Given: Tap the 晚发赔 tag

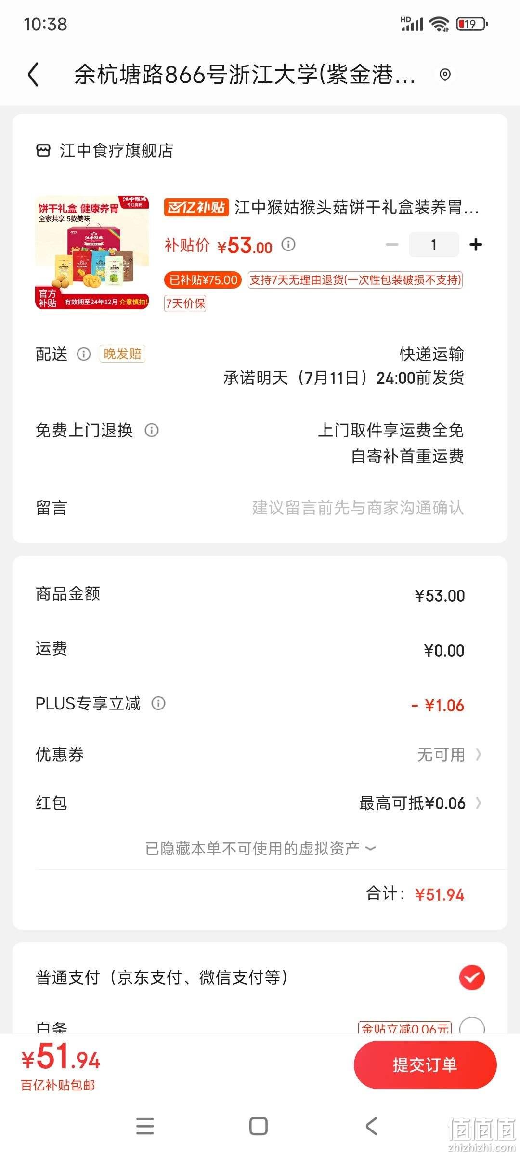Looking at the screenshot, I should tap(122, 354).
